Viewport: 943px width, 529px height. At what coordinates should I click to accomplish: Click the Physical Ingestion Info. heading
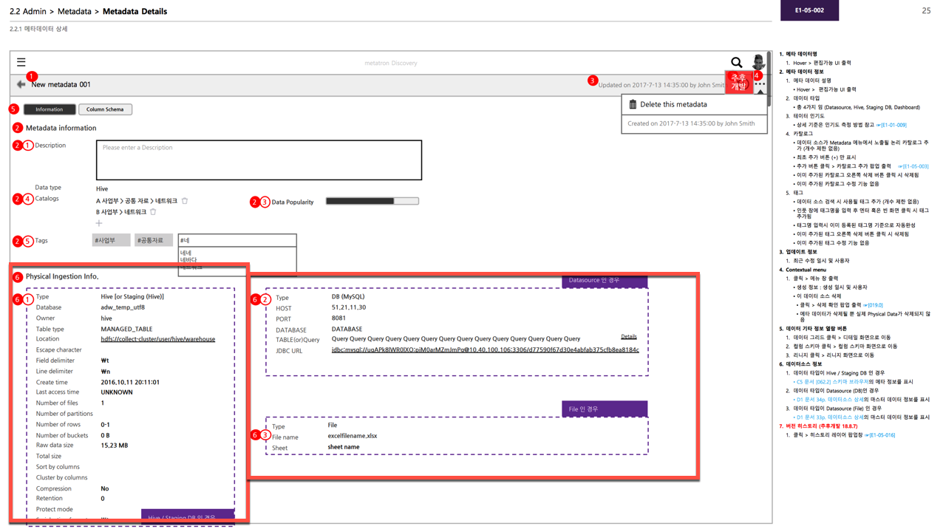coord(62,276)
